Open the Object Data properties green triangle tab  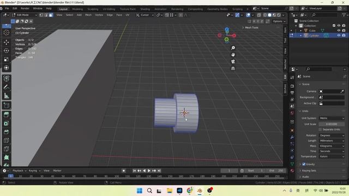[x=292, y=164]
